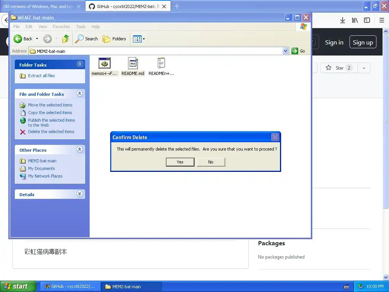Click the tray icon beside the clock
389x292 pixels.
click(x=361, y=287)
